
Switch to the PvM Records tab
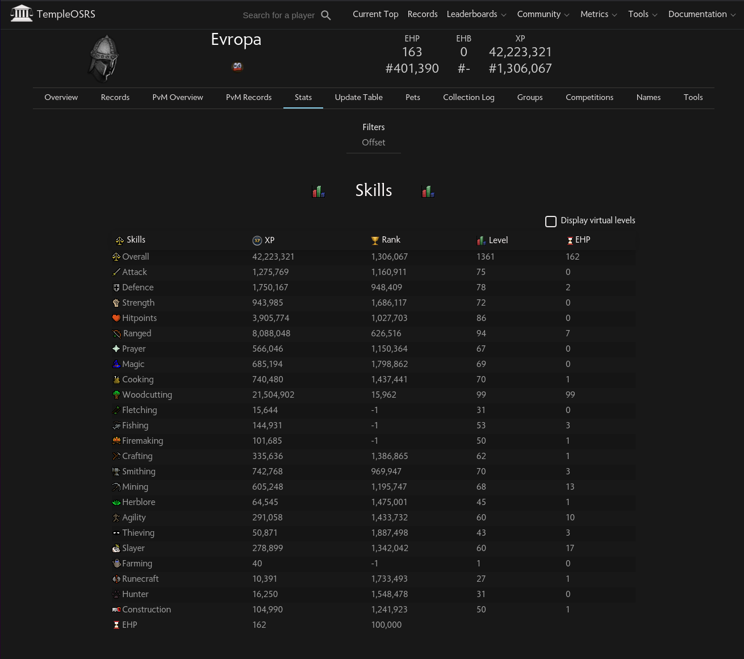click(249, 97)
